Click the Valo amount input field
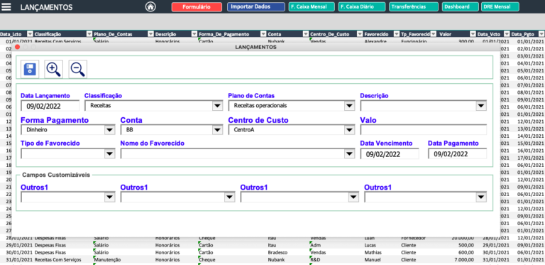Image resolution: width=545 pixels, height=265 pixels. point(424,130)
